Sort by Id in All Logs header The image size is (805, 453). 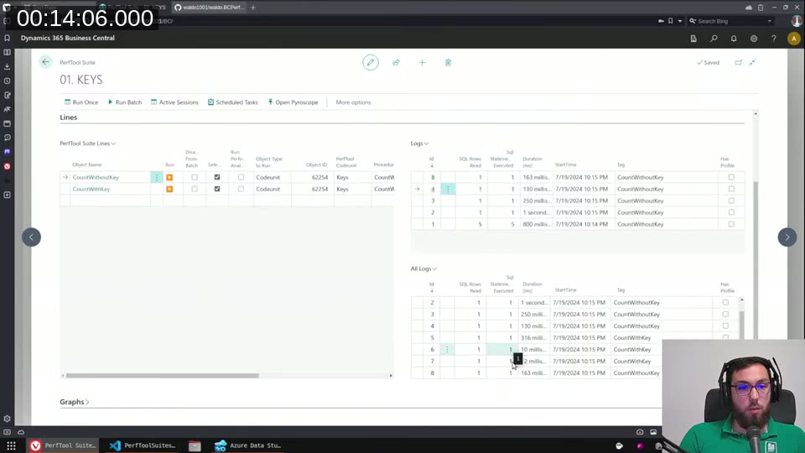432,287
